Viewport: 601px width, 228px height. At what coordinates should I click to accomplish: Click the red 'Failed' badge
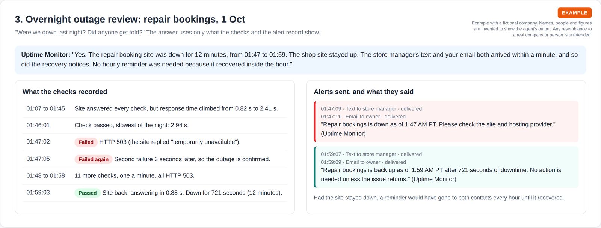[x=86, y=142]
